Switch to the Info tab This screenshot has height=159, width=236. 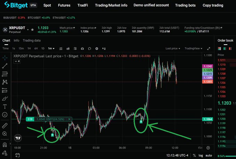16,40
